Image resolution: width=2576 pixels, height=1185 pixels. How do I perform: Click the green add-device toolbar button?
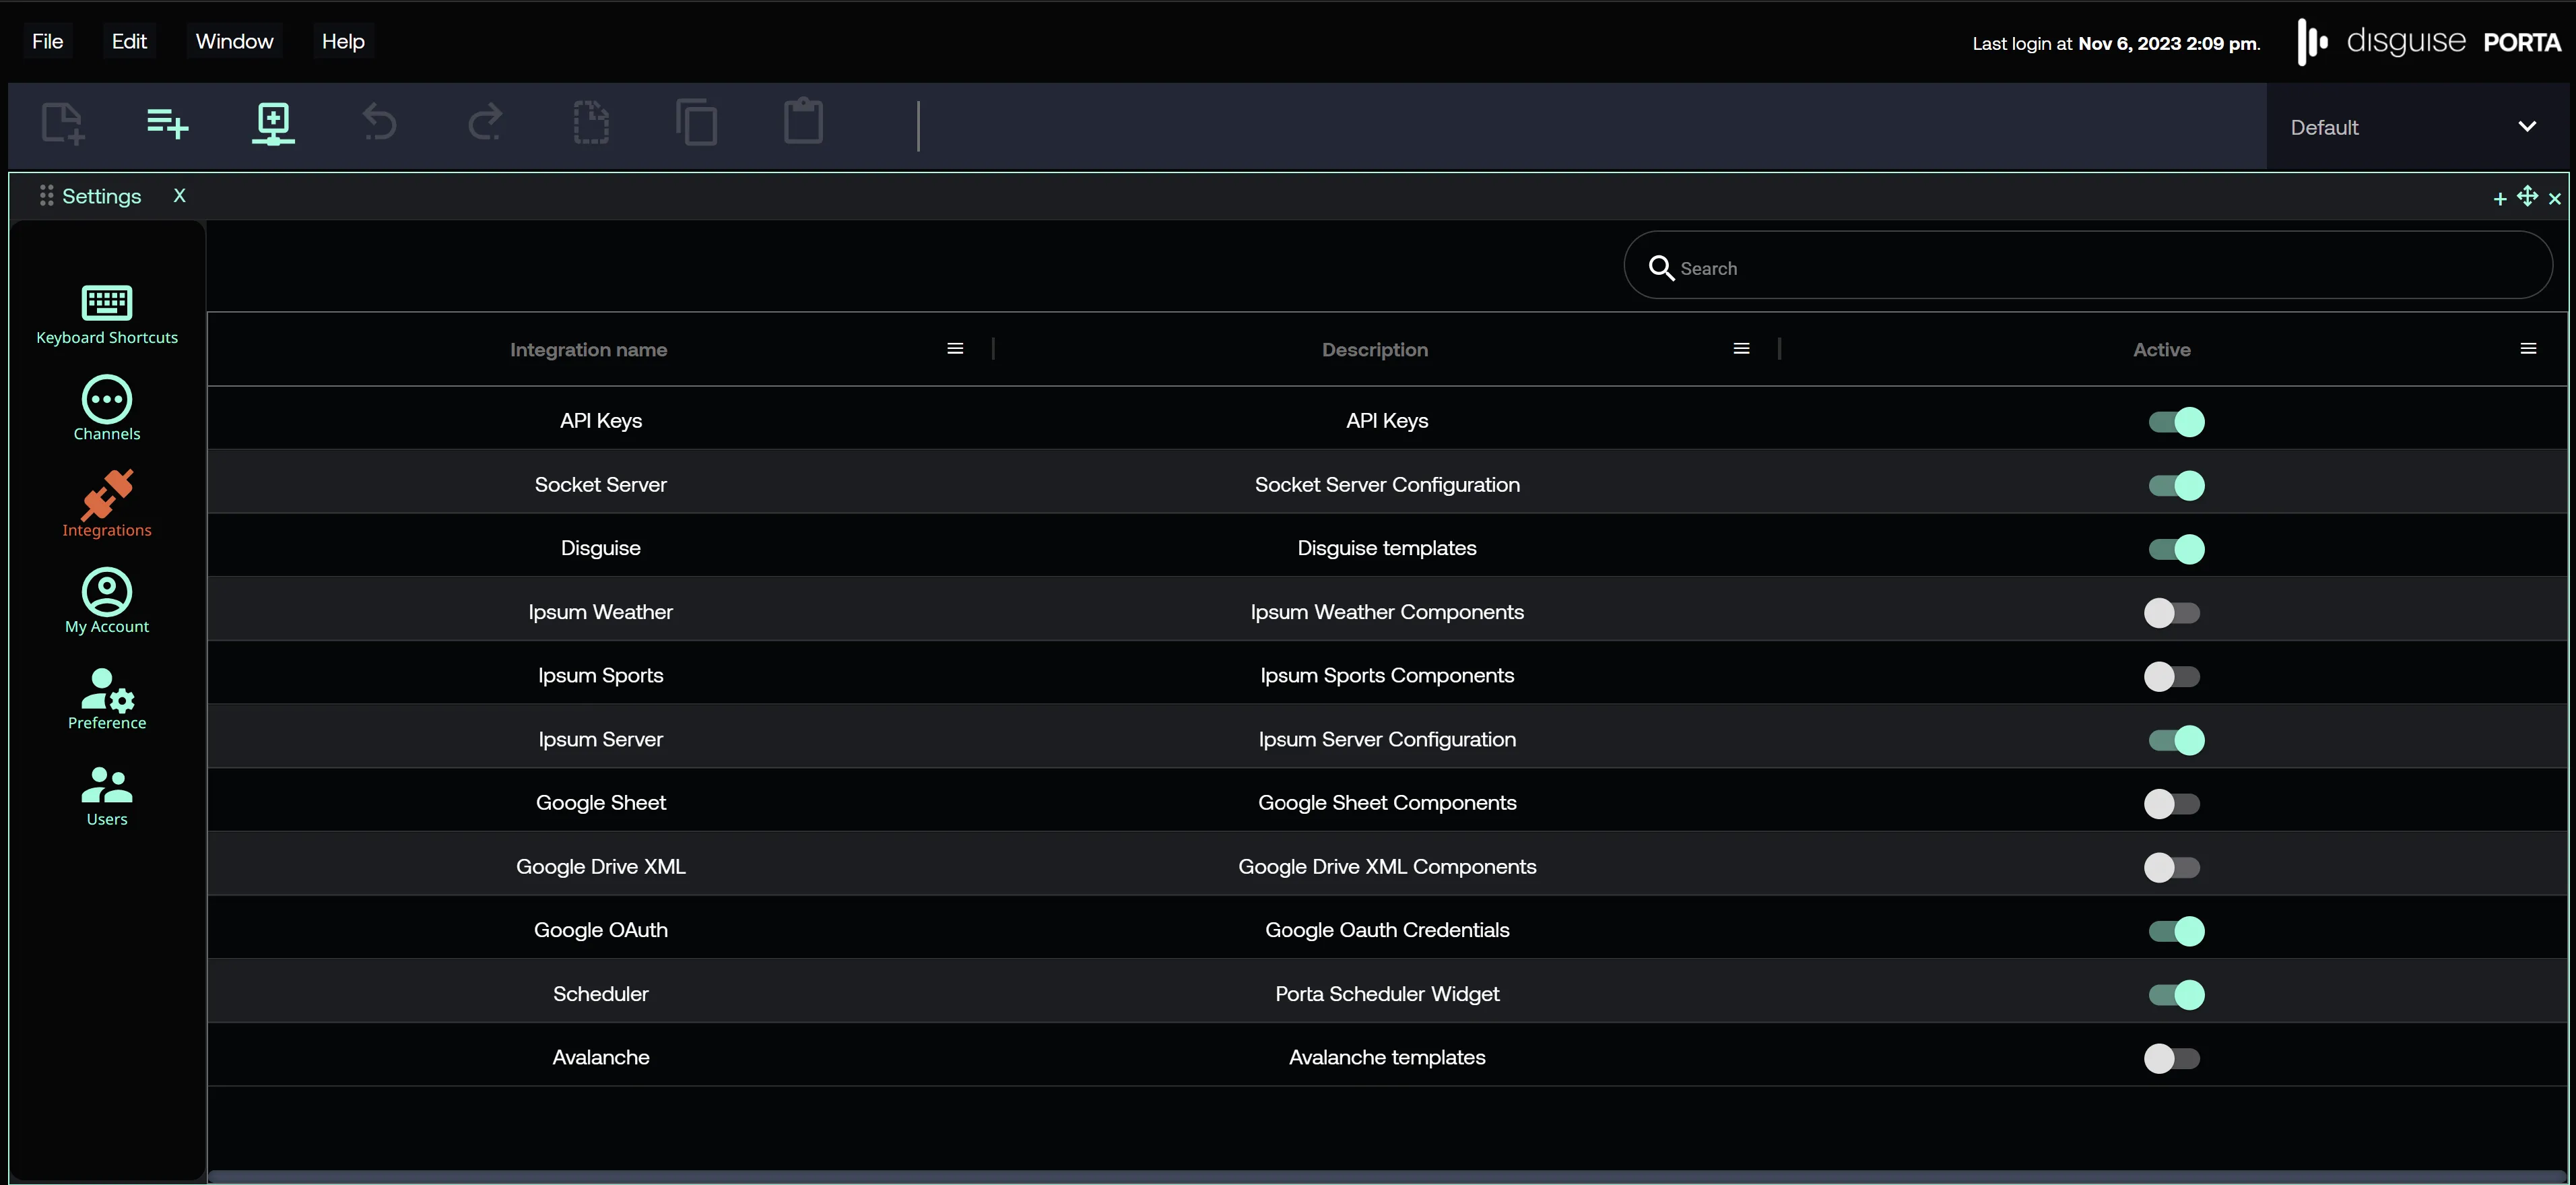[x=273, y=123]
